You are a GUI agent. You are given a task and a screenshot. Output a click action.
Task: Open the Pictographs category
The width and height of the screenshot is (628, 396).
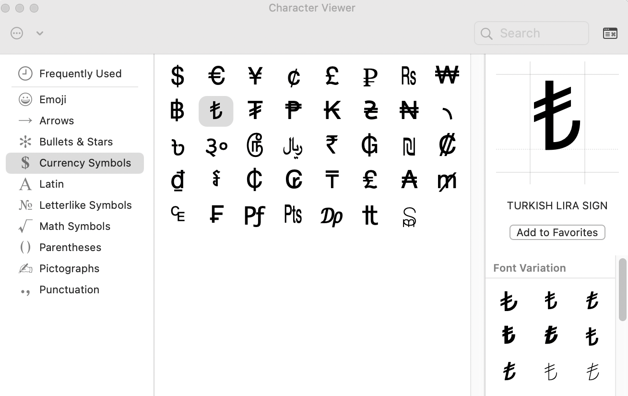coord(70,268)
